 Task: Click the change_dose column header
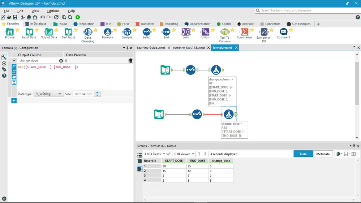221,161
